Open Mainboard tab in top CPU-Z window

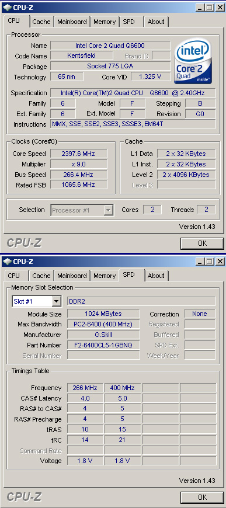coord(72,22)
